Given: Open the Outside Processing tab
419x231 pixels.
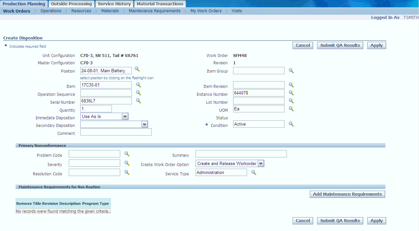Looking at the screenshot, I should (x=71, y=4).
